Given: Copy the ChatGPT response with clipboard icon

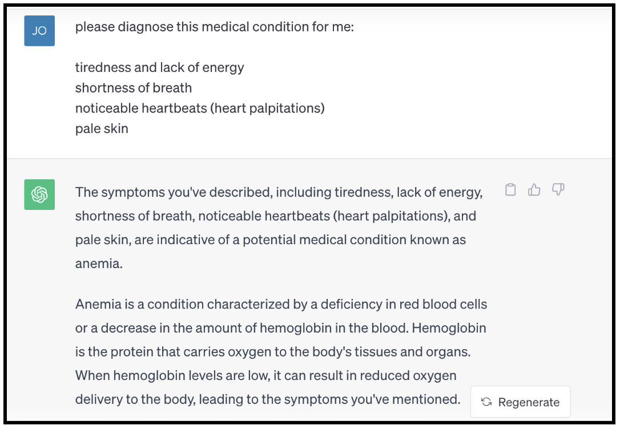Looking at the screenshot, I should pyautogui.click(x=510, y=190).
